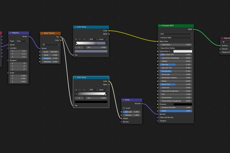The image size is (230, 153).
Task: Click the Color output socket of the top Color Ramp
Action: tap(109, 31)
